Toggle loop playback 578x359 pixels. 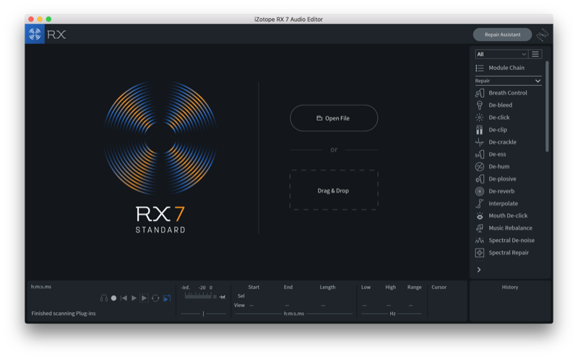click(155, 298)
